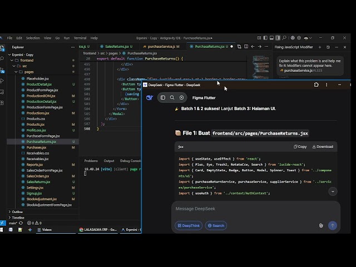Attach a file in DeepSeek

tap(321, 225)
